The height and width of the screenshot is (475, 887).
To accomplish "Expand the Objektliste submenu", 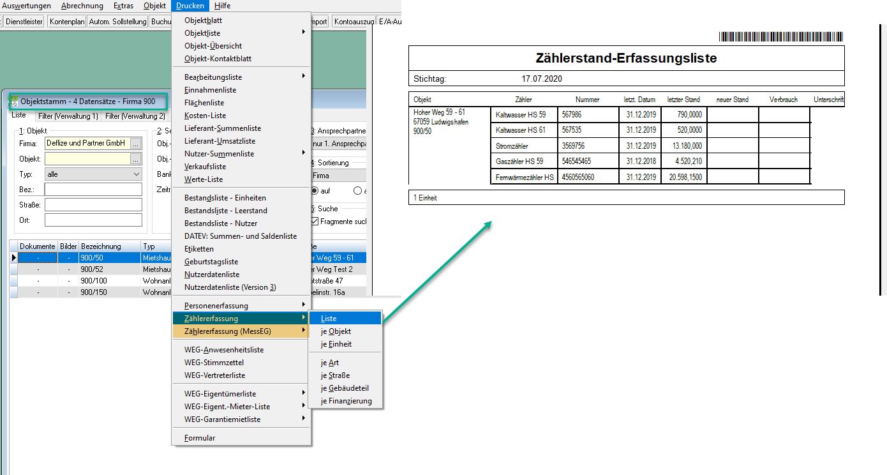I will point(241,33).
